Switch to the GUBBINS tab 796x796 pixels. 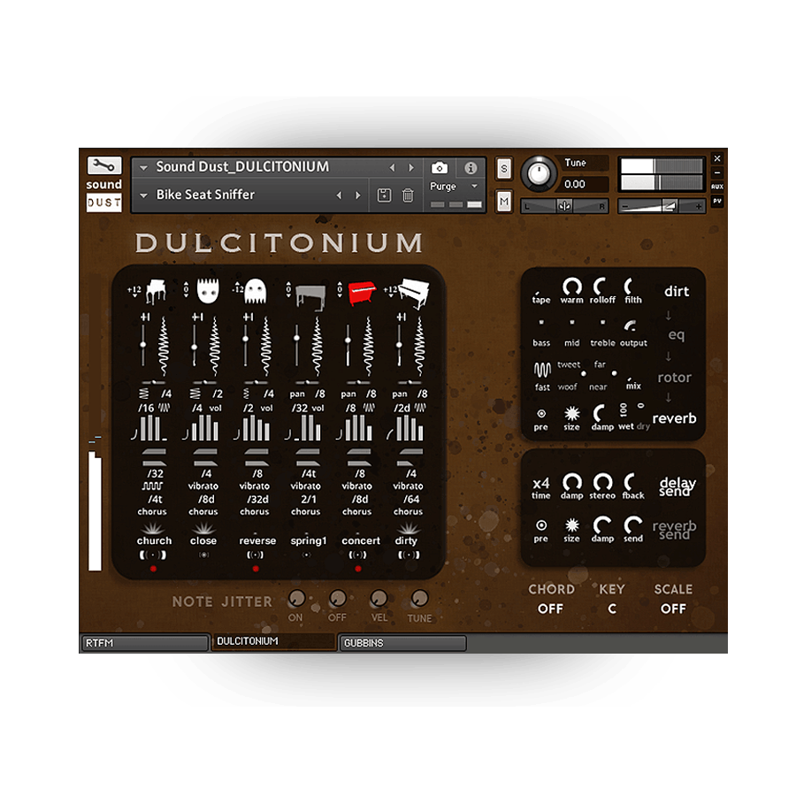(x=402, y=643)
